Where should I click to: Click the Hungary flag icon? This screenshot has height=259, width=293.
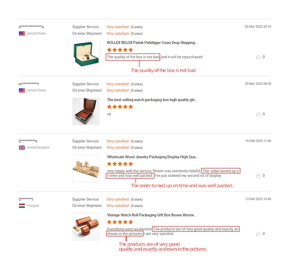(x=22, y=206)
